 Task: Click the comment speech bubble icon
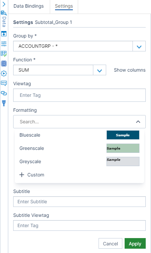click(x=4, y=83)
